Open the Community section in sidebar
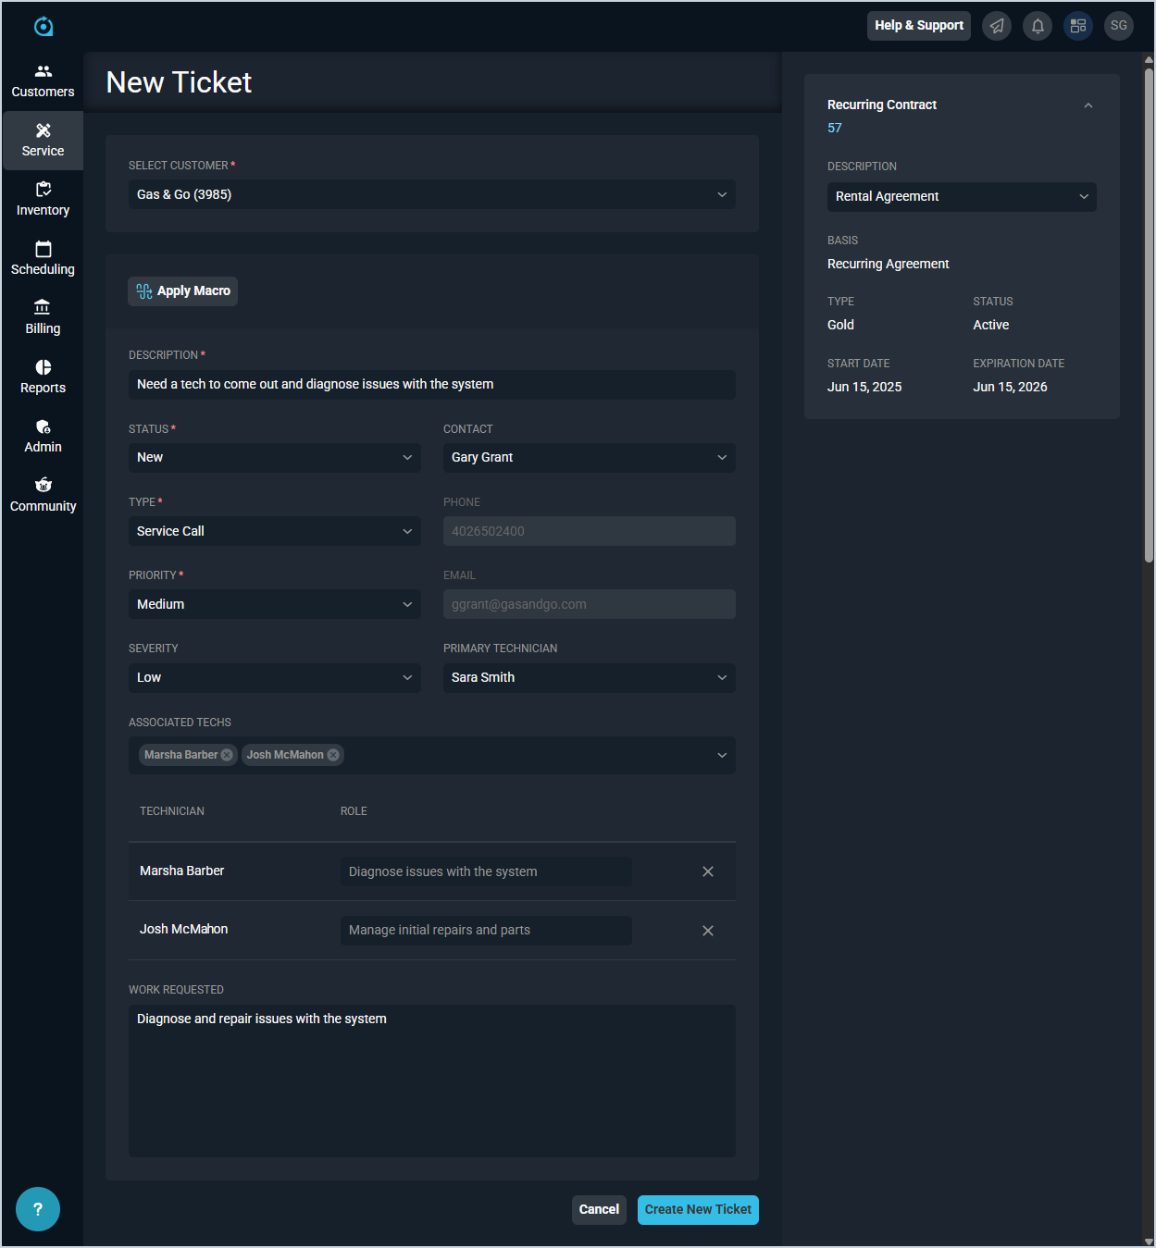The width and height of the screenshot is (1156, 1248). coord(43,496)
